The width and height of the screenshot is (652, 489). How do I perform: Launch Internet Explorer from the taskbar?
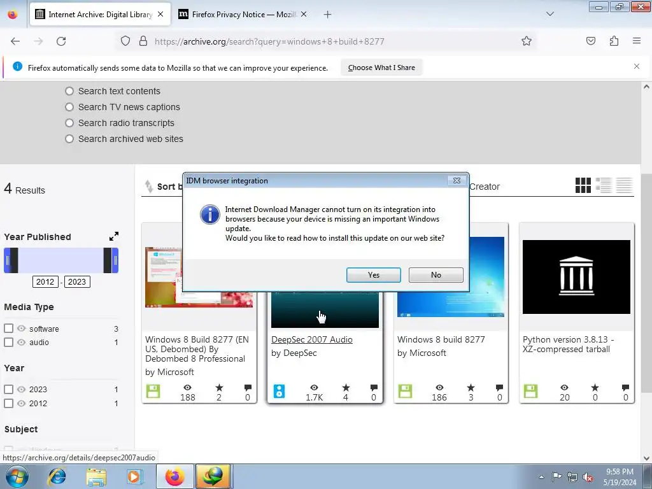tap(57, 476)
